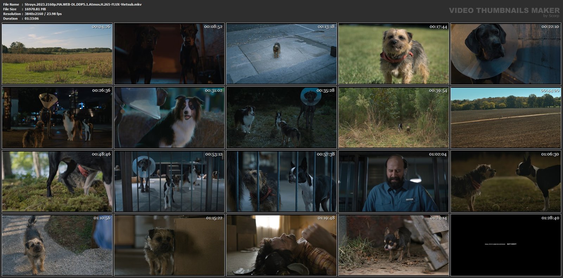
Task: Select the thumbnail timestamped 00:31:02
Action: pyautogui.click(x=169, y=118)
